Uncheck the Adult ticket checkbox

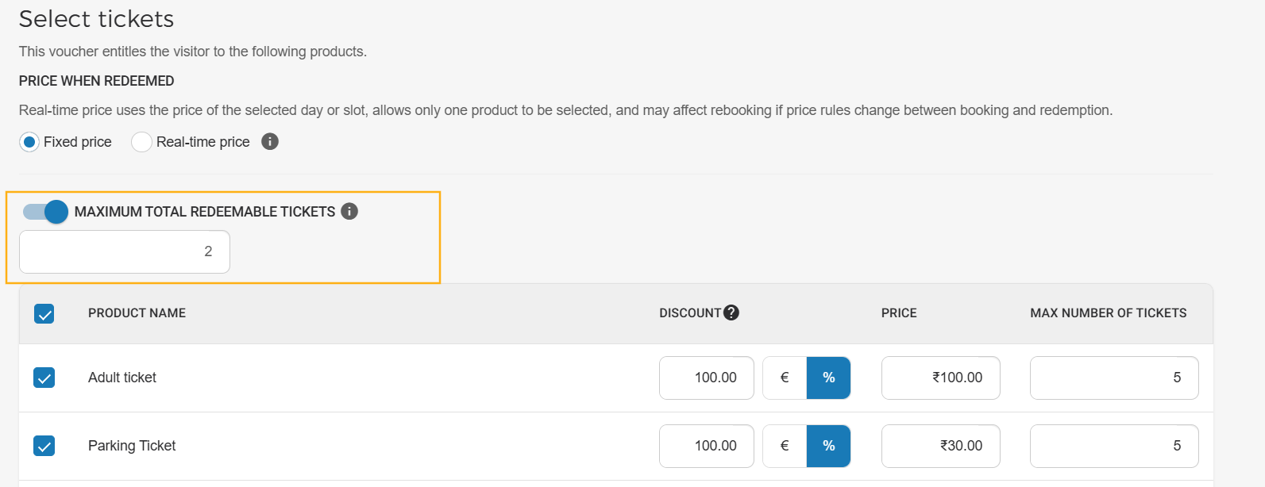(44, 378)
